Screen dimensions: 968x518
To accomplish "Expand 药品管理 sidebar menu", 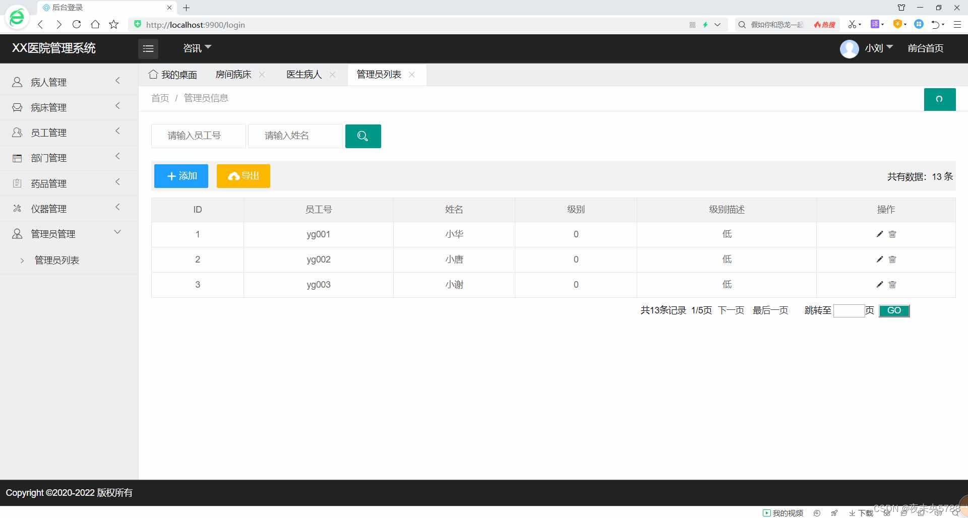I will 69,183.
